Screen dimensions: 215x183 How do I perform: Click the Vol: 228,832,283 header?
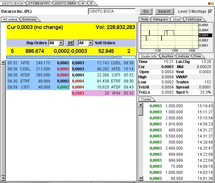(115, 27)
